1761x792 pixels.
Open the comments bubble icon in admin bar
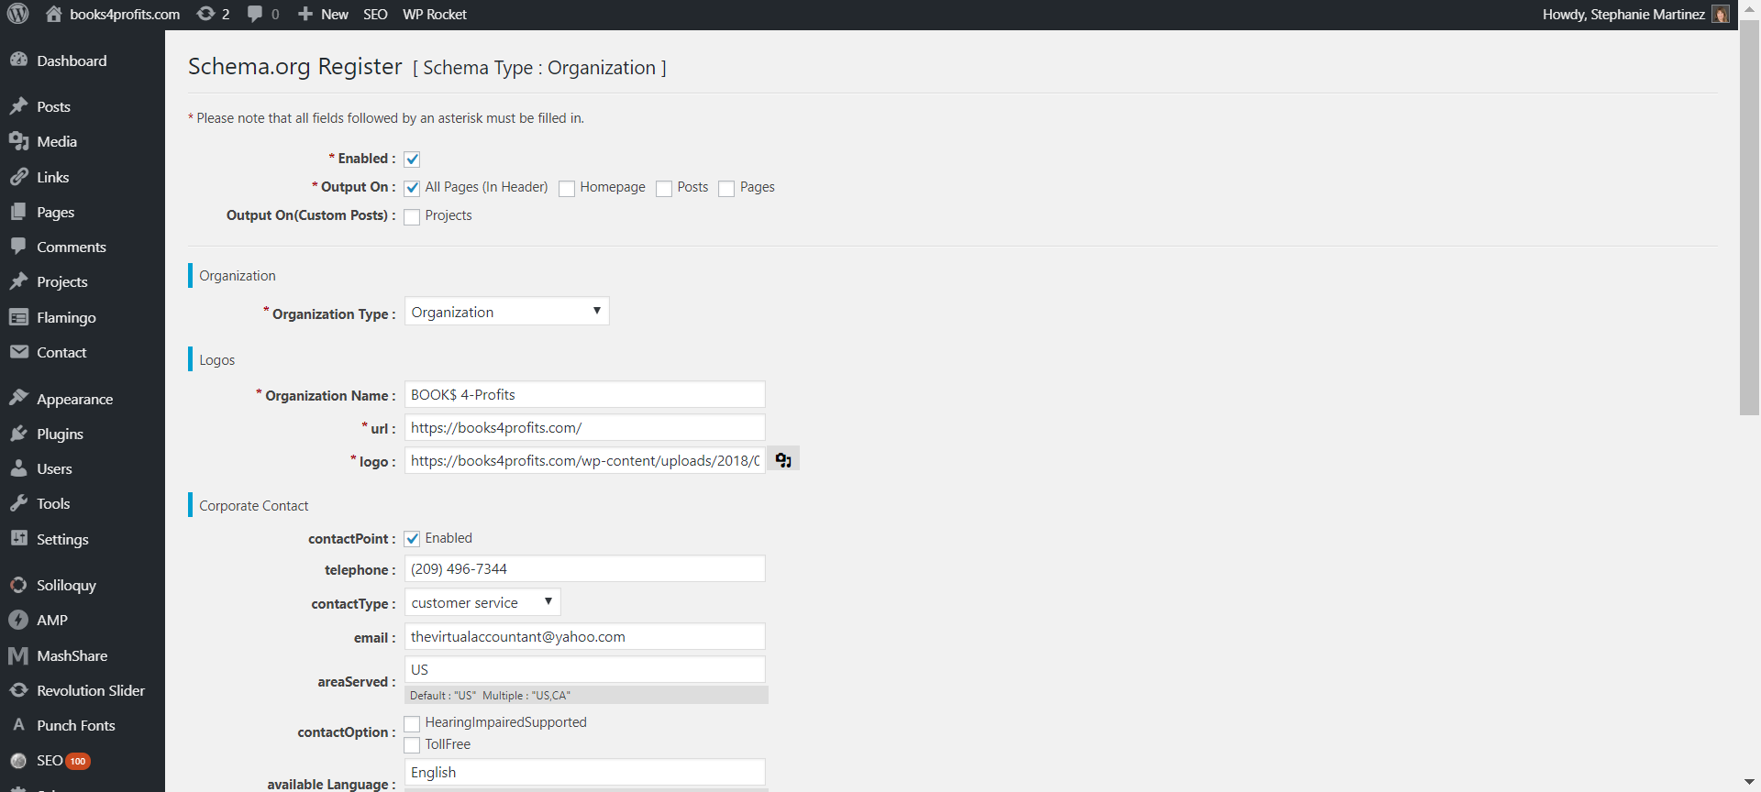pyautogui.click(x=255, y=14)
